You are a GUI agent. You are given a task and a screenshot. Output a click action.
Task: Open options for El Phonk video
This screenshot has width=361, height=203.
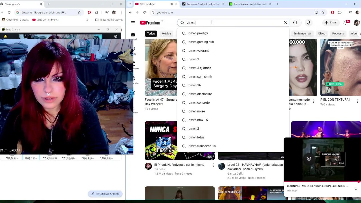(x=213, y=165)
